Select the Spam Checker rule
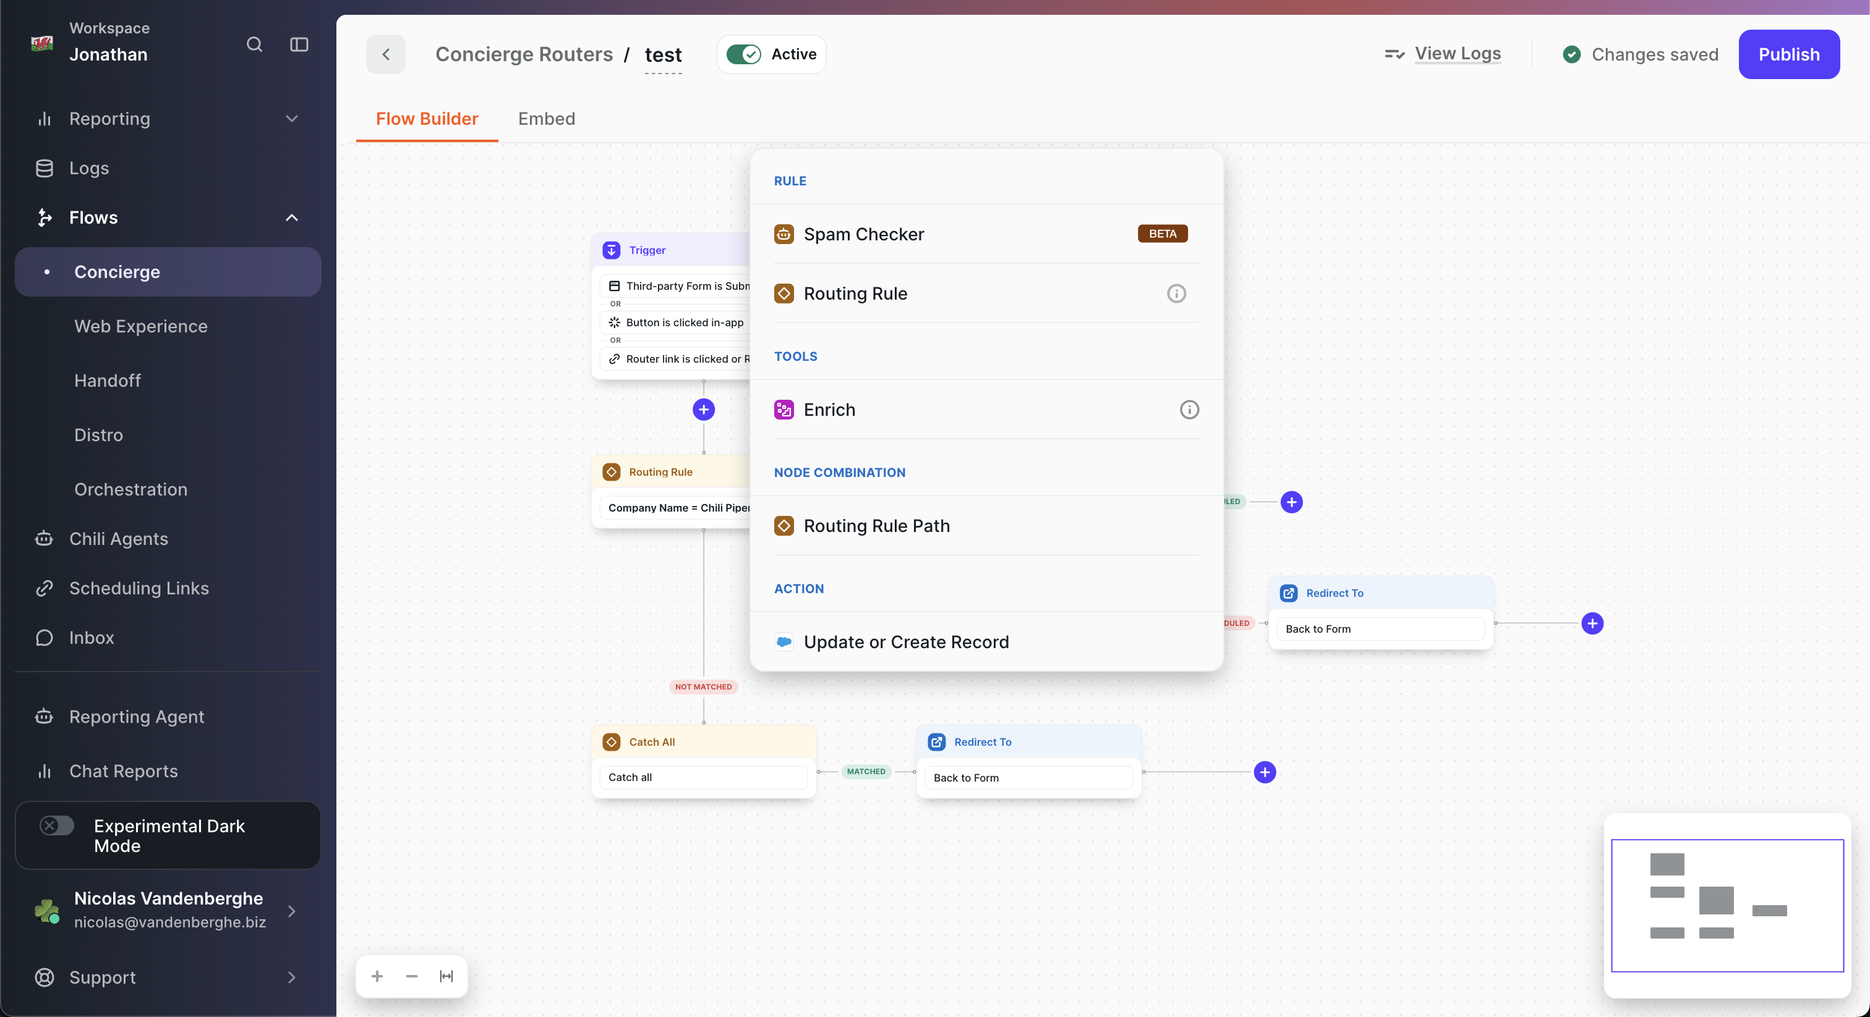Image resolution: width=1870 pixels, height=1017 pixels. tap(863, 234)
